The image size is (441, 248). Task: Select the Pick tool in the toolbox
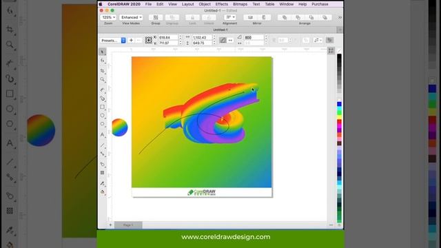click(x=103, y=52)
